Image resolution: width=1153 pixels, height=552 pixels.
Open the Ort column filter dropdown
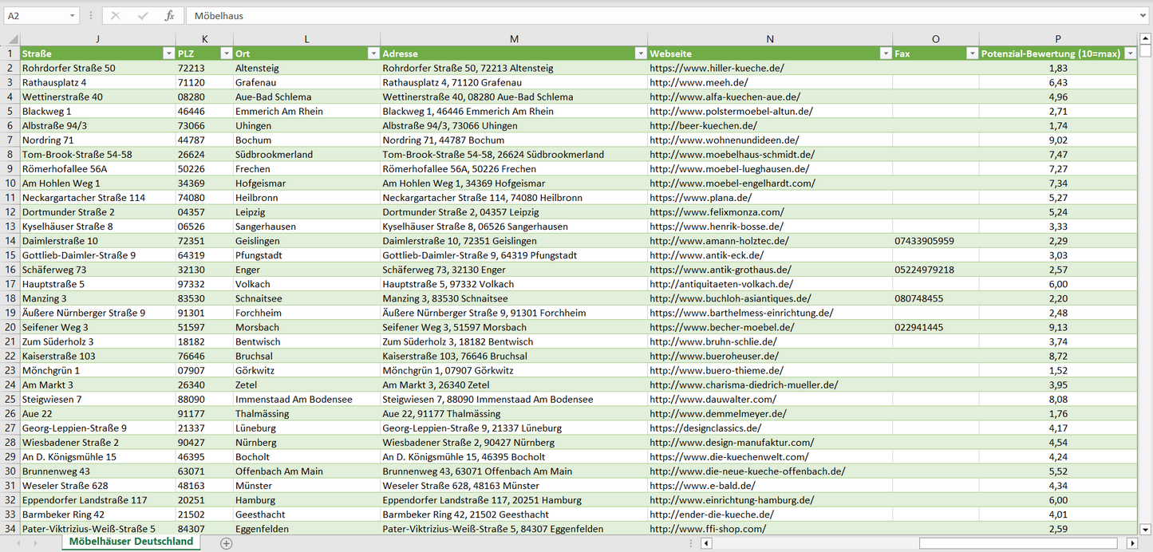(373, 53)
